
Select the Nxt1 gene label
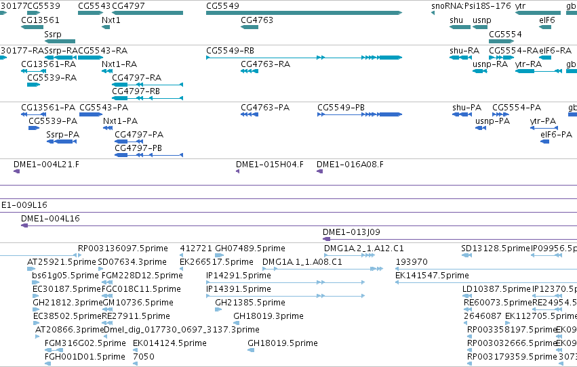(x=111, y=20)
